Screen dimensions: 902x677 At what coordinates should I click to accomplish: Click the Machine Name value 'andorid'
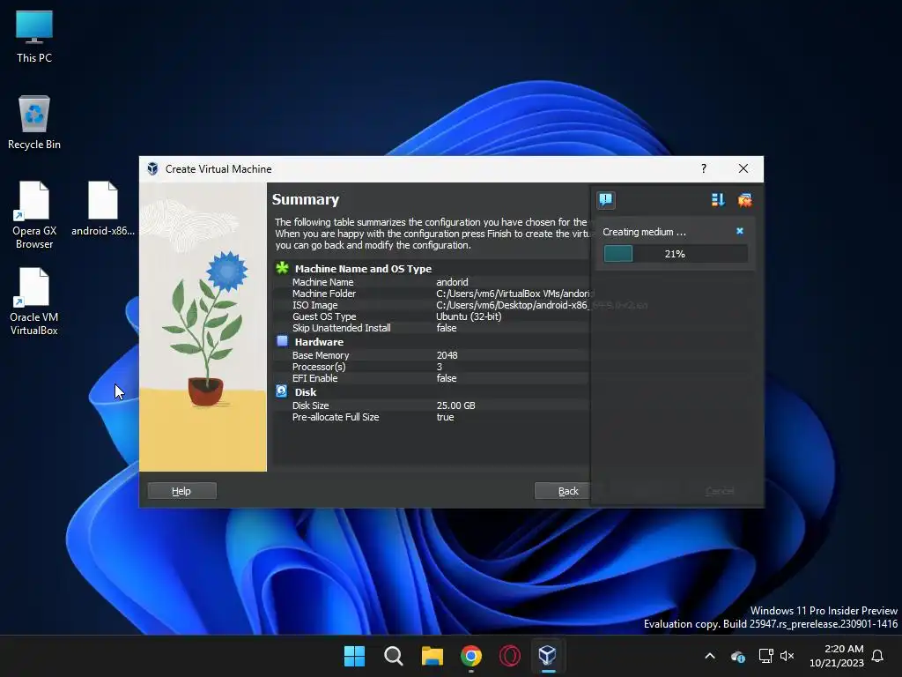(x=452, y=282)
